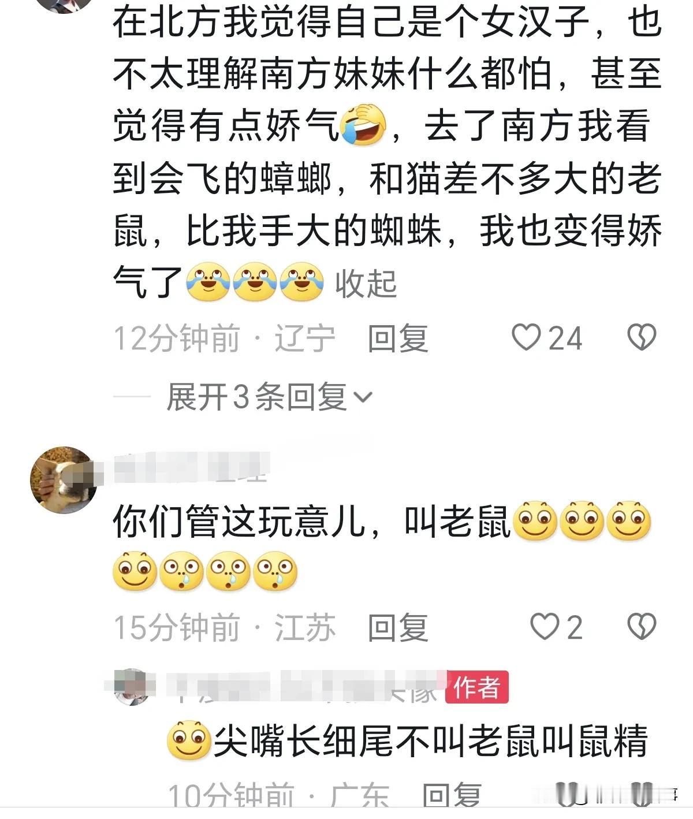Tap the chevron next to 展开3条回复
Image resolution: width=693 pixels, height=819 pixels.
coord(363,397)
